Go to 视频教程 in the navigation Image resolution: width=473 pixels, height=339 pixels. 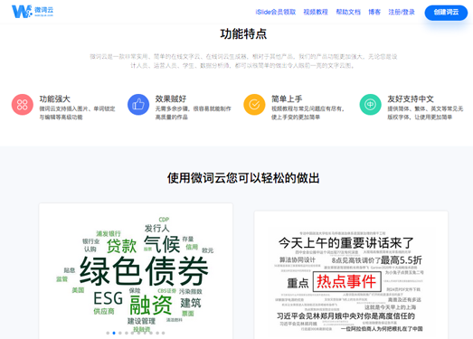click(316, 12)
